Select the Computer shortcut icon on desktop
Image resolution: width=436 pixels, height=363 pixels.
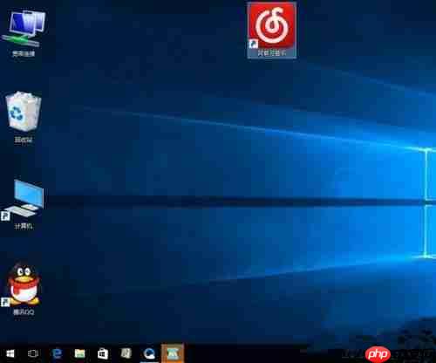point(24,204)
